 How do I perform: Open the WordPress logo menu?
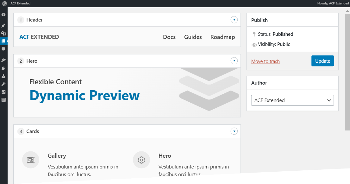[x=4, y=3]
